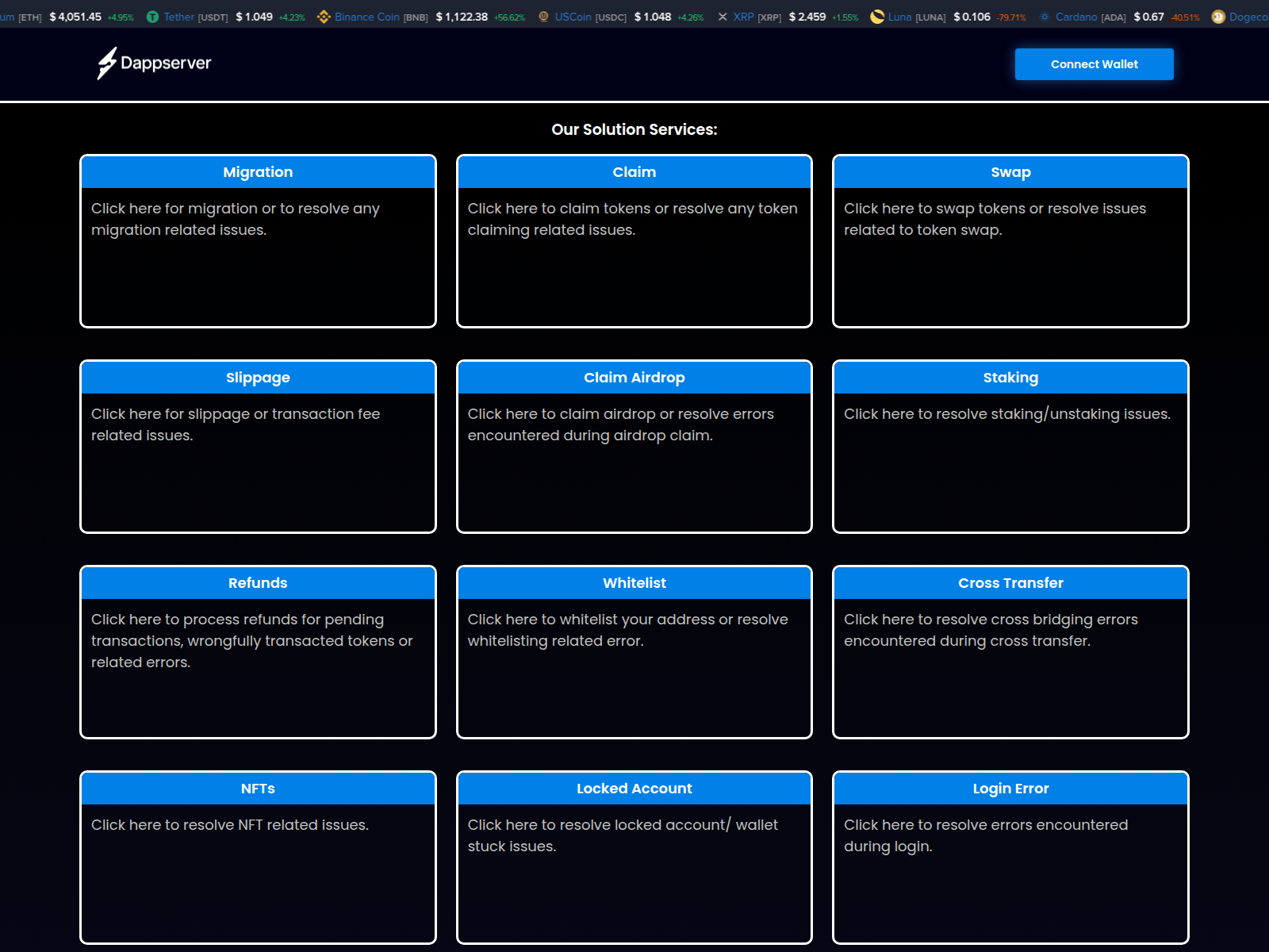Screen dimensions: 1269x952
Task: Click the +1.55% change for XRP
Action: coord(845,17)
